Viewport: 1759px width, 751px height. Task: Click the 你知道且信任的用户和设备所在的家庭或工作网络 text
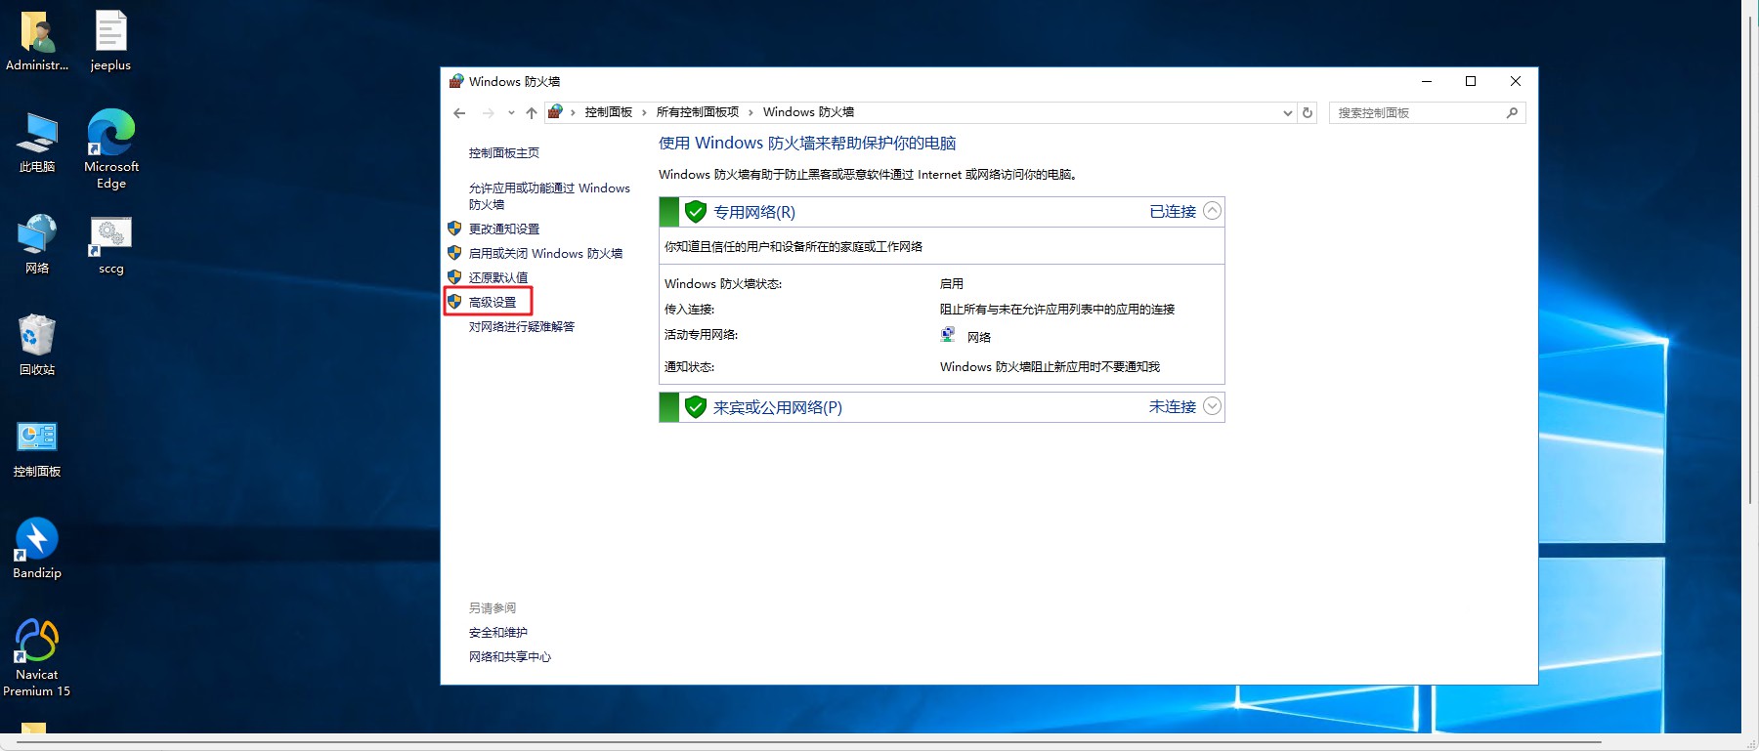pyautogui.click(x=794, y=247)
